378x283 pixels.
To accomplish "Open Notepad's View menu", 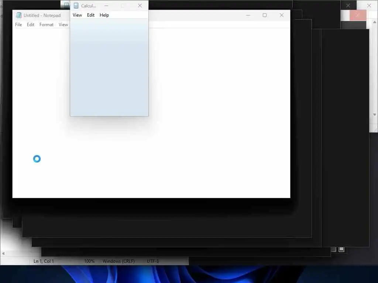I will click(63, 25).
